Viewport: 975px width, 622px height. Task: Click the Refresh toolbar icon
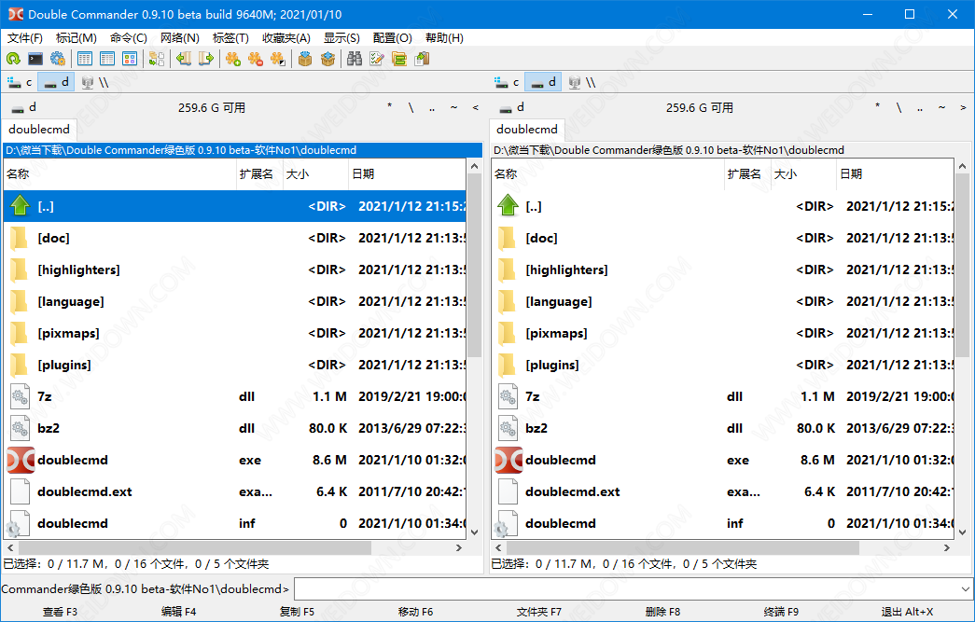coord(13,59)
